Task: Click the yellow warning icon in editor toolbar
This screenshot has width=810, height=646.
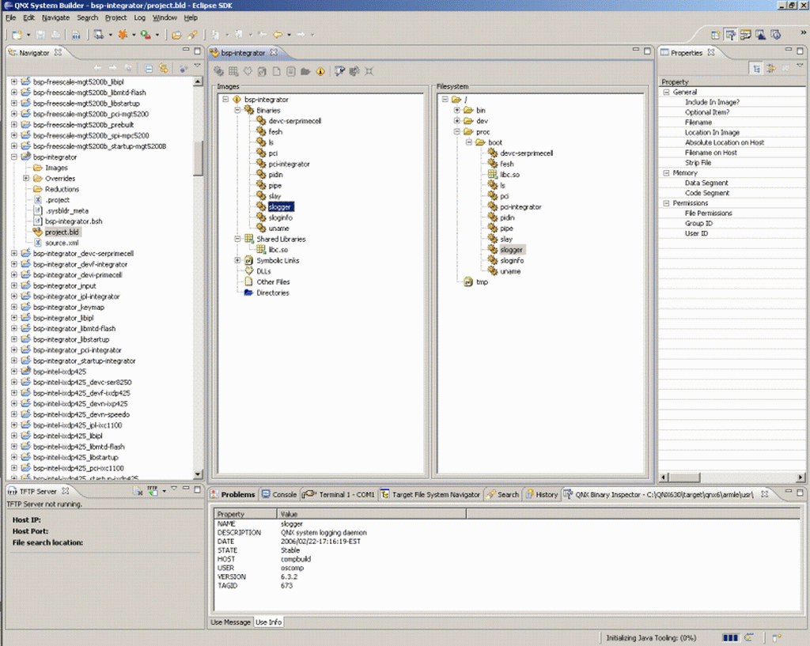Action: 320,71
